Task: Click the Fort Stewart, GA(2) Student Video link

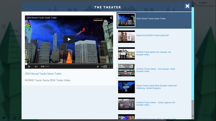Action: [x=156, y=70]
